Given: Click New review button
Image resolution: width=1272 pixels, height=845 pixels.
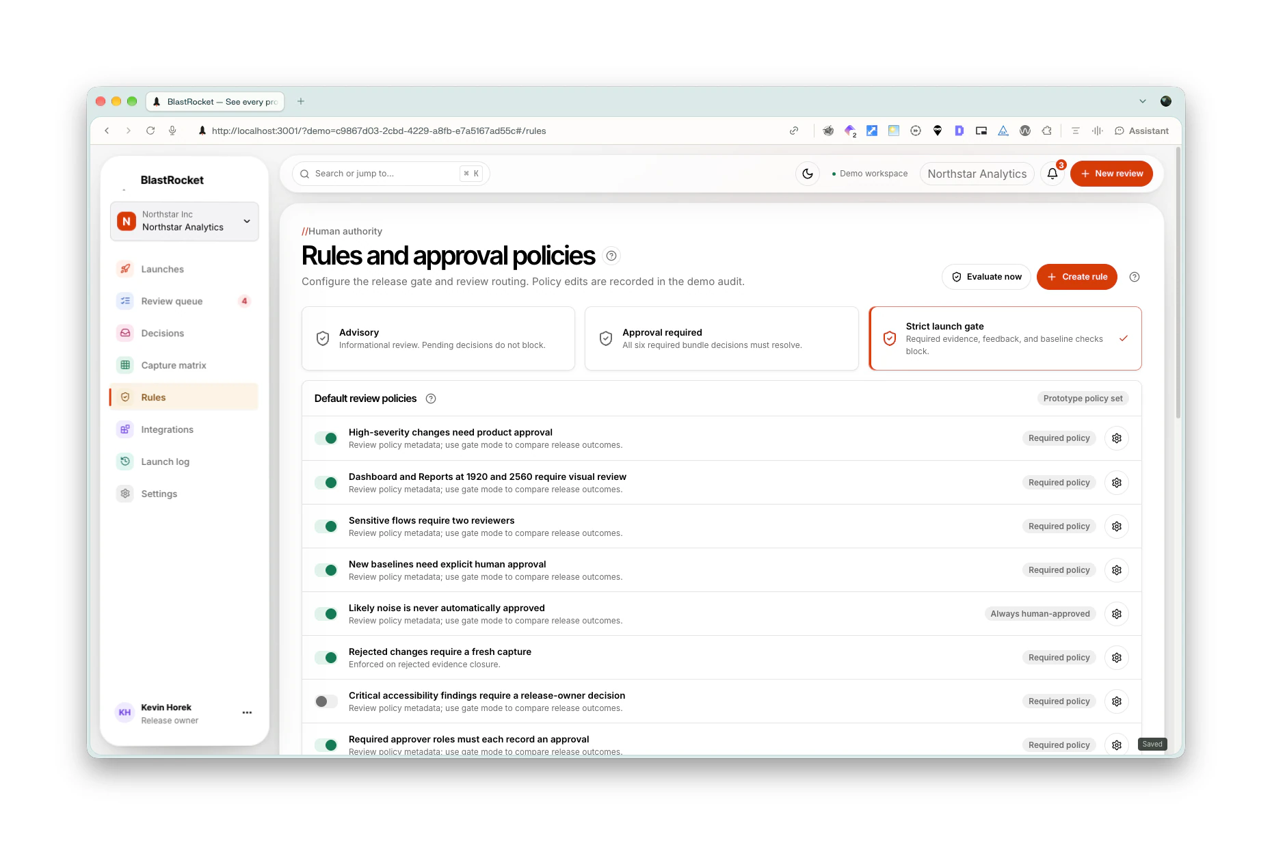Looking at the screenshot, I should (1111, 174).
